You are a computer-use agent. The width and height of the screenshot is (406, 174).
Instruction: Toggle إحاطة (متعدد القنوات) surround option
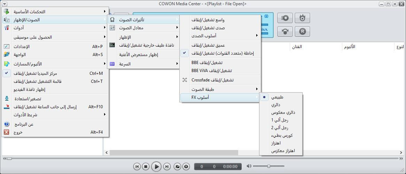(220, 53)
